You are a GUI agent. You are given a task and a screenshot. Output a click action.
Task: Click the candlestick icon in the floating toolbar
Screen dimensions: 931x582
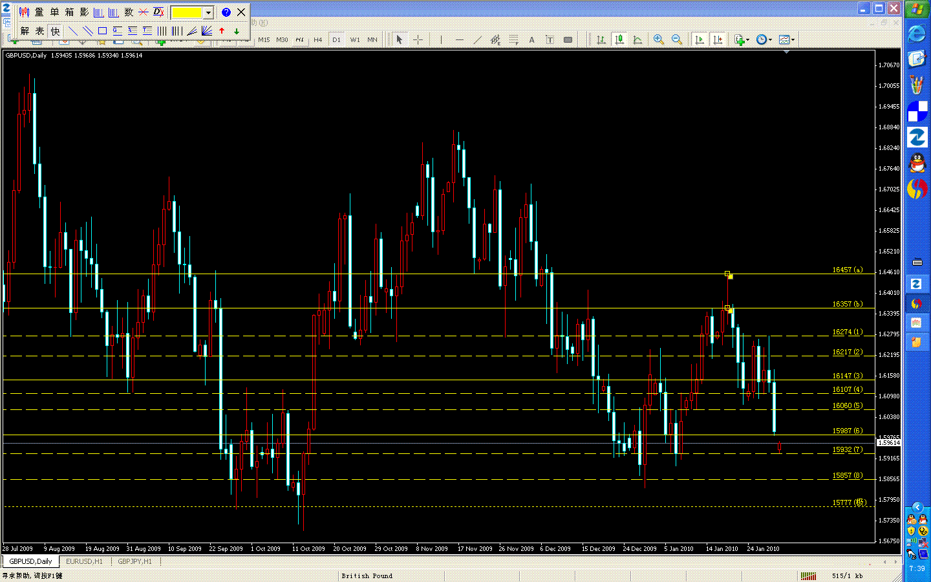pos(24,12)
